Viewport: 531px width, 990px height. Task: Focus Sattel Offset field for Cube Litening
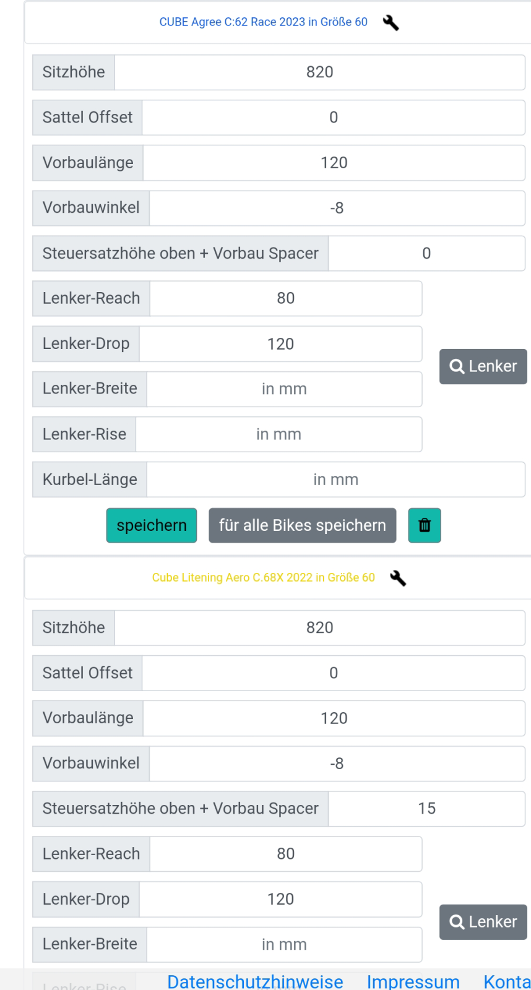tap(334, 673)
